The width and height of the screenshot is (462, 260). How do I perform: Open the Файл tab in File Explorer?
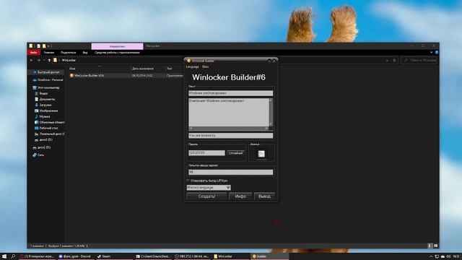[34, 53]
